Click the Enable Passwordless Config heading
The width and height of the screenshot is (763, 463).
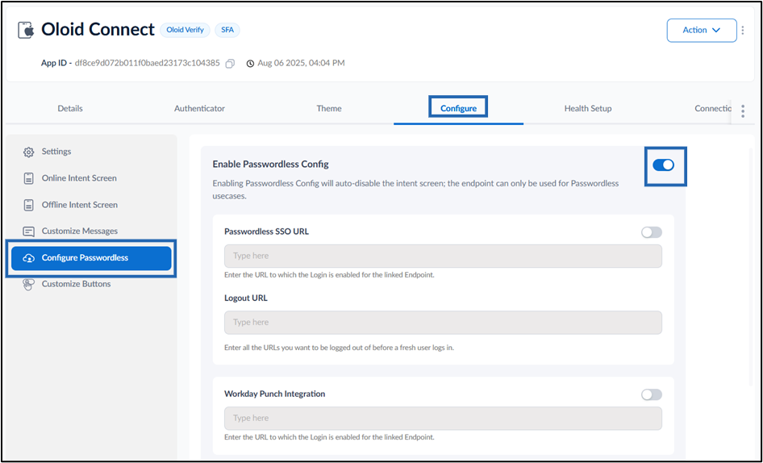[x=270, y=165]
